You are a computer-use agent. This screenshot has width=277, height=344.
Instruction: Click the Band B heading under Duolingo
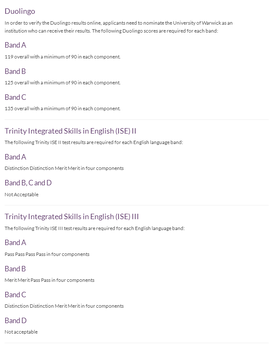point(15,71)
